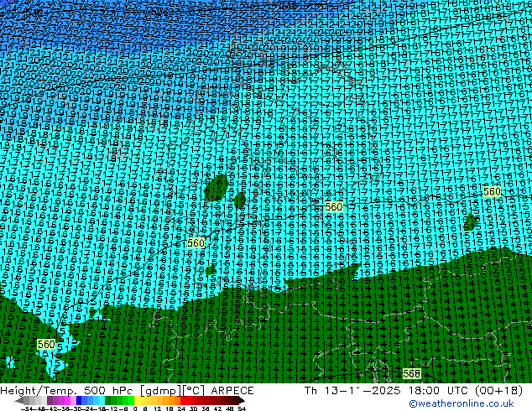
Task: Click the cyan swatch in the color scale
Action: pos(102,400)
